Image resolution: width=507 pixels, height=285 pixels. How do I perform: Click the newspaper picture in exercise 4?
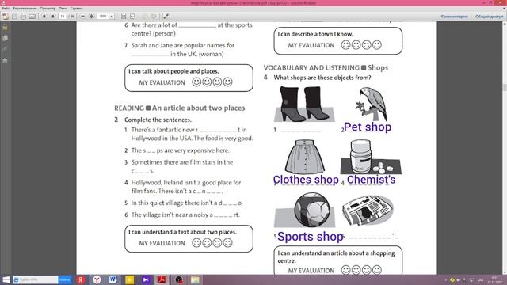click(x=368, y=210)
